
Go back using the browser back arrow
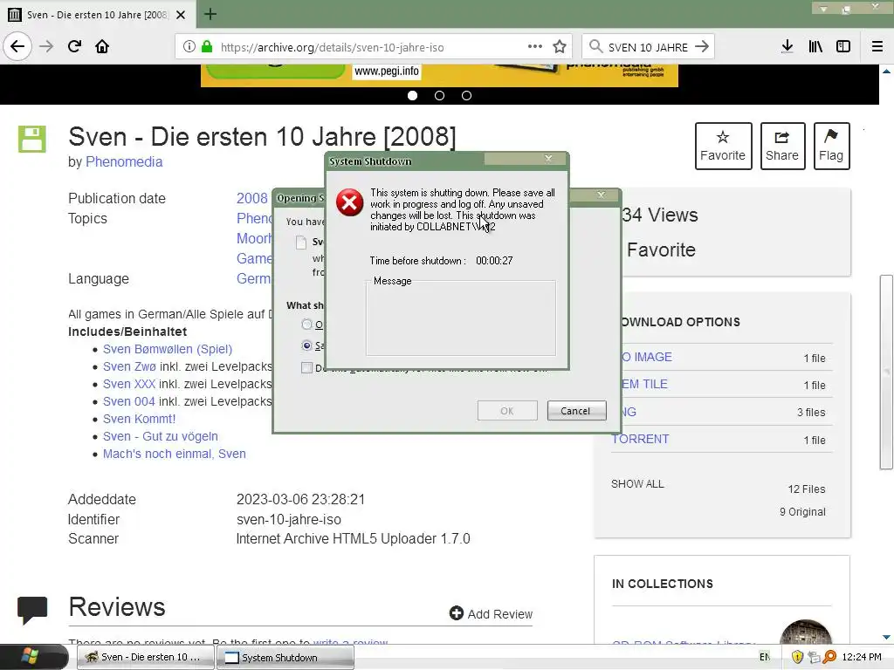click(x=17, y=46)
